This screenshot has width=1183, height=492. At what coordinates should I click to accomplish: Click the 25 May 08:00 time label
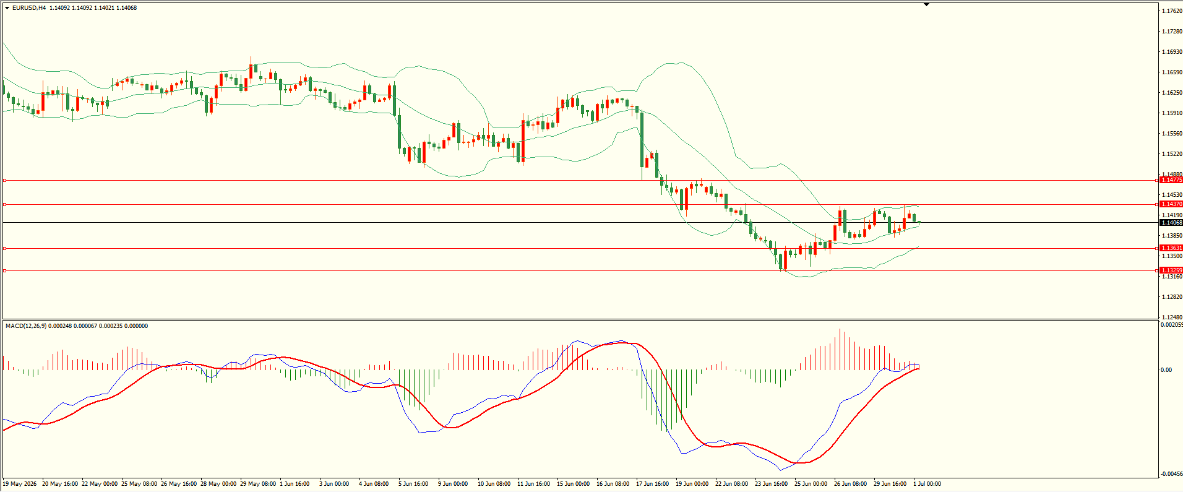pyautogui.click(x=139, y=484)
